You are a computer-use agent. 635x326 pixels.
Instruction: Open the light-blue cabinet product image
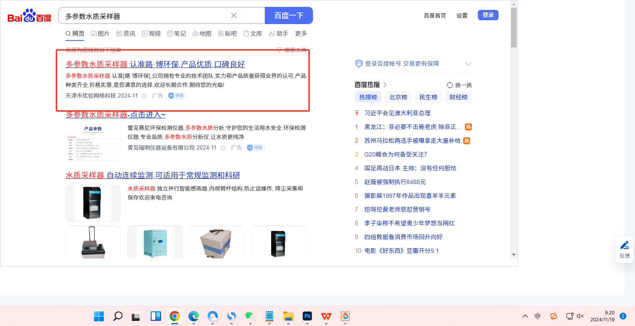[155, 242]
